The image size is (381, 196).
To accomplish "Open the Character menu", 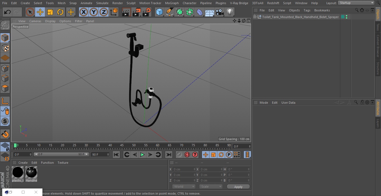I will click(x=189, y=3).
